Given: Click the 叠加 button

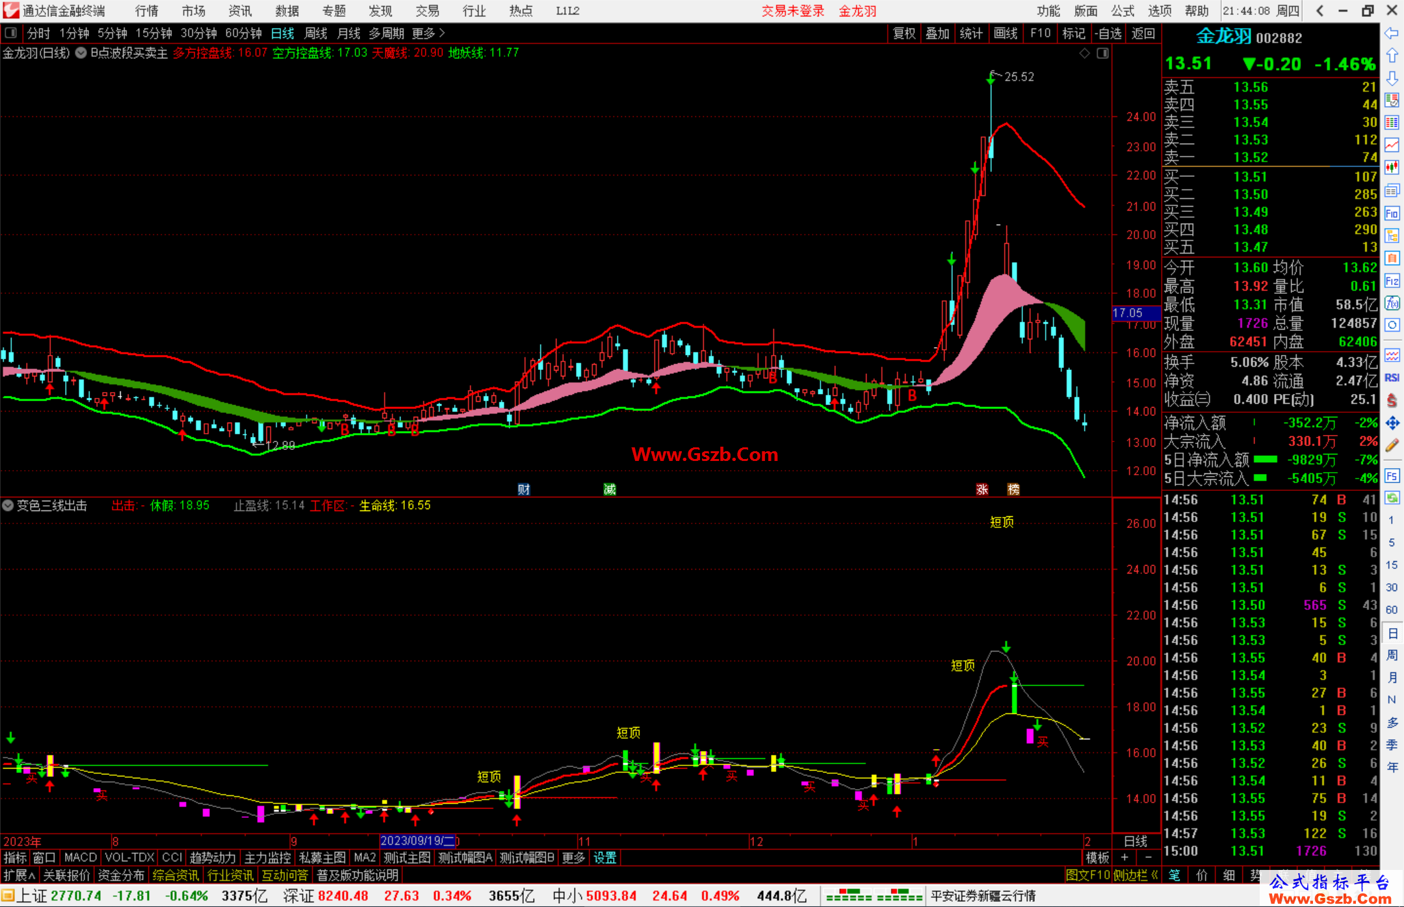Looking at the screenshot, I should click(x=937, y=33).
